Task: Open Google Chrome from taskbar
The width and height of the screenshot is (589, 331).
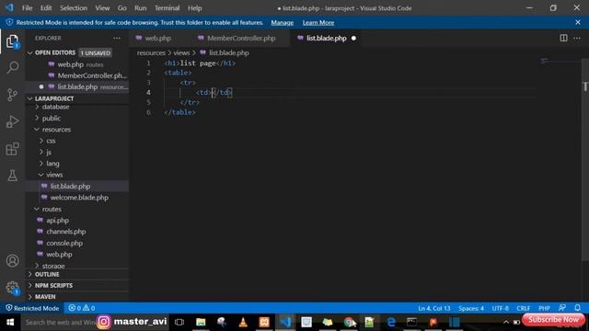Action: point(349,323)
